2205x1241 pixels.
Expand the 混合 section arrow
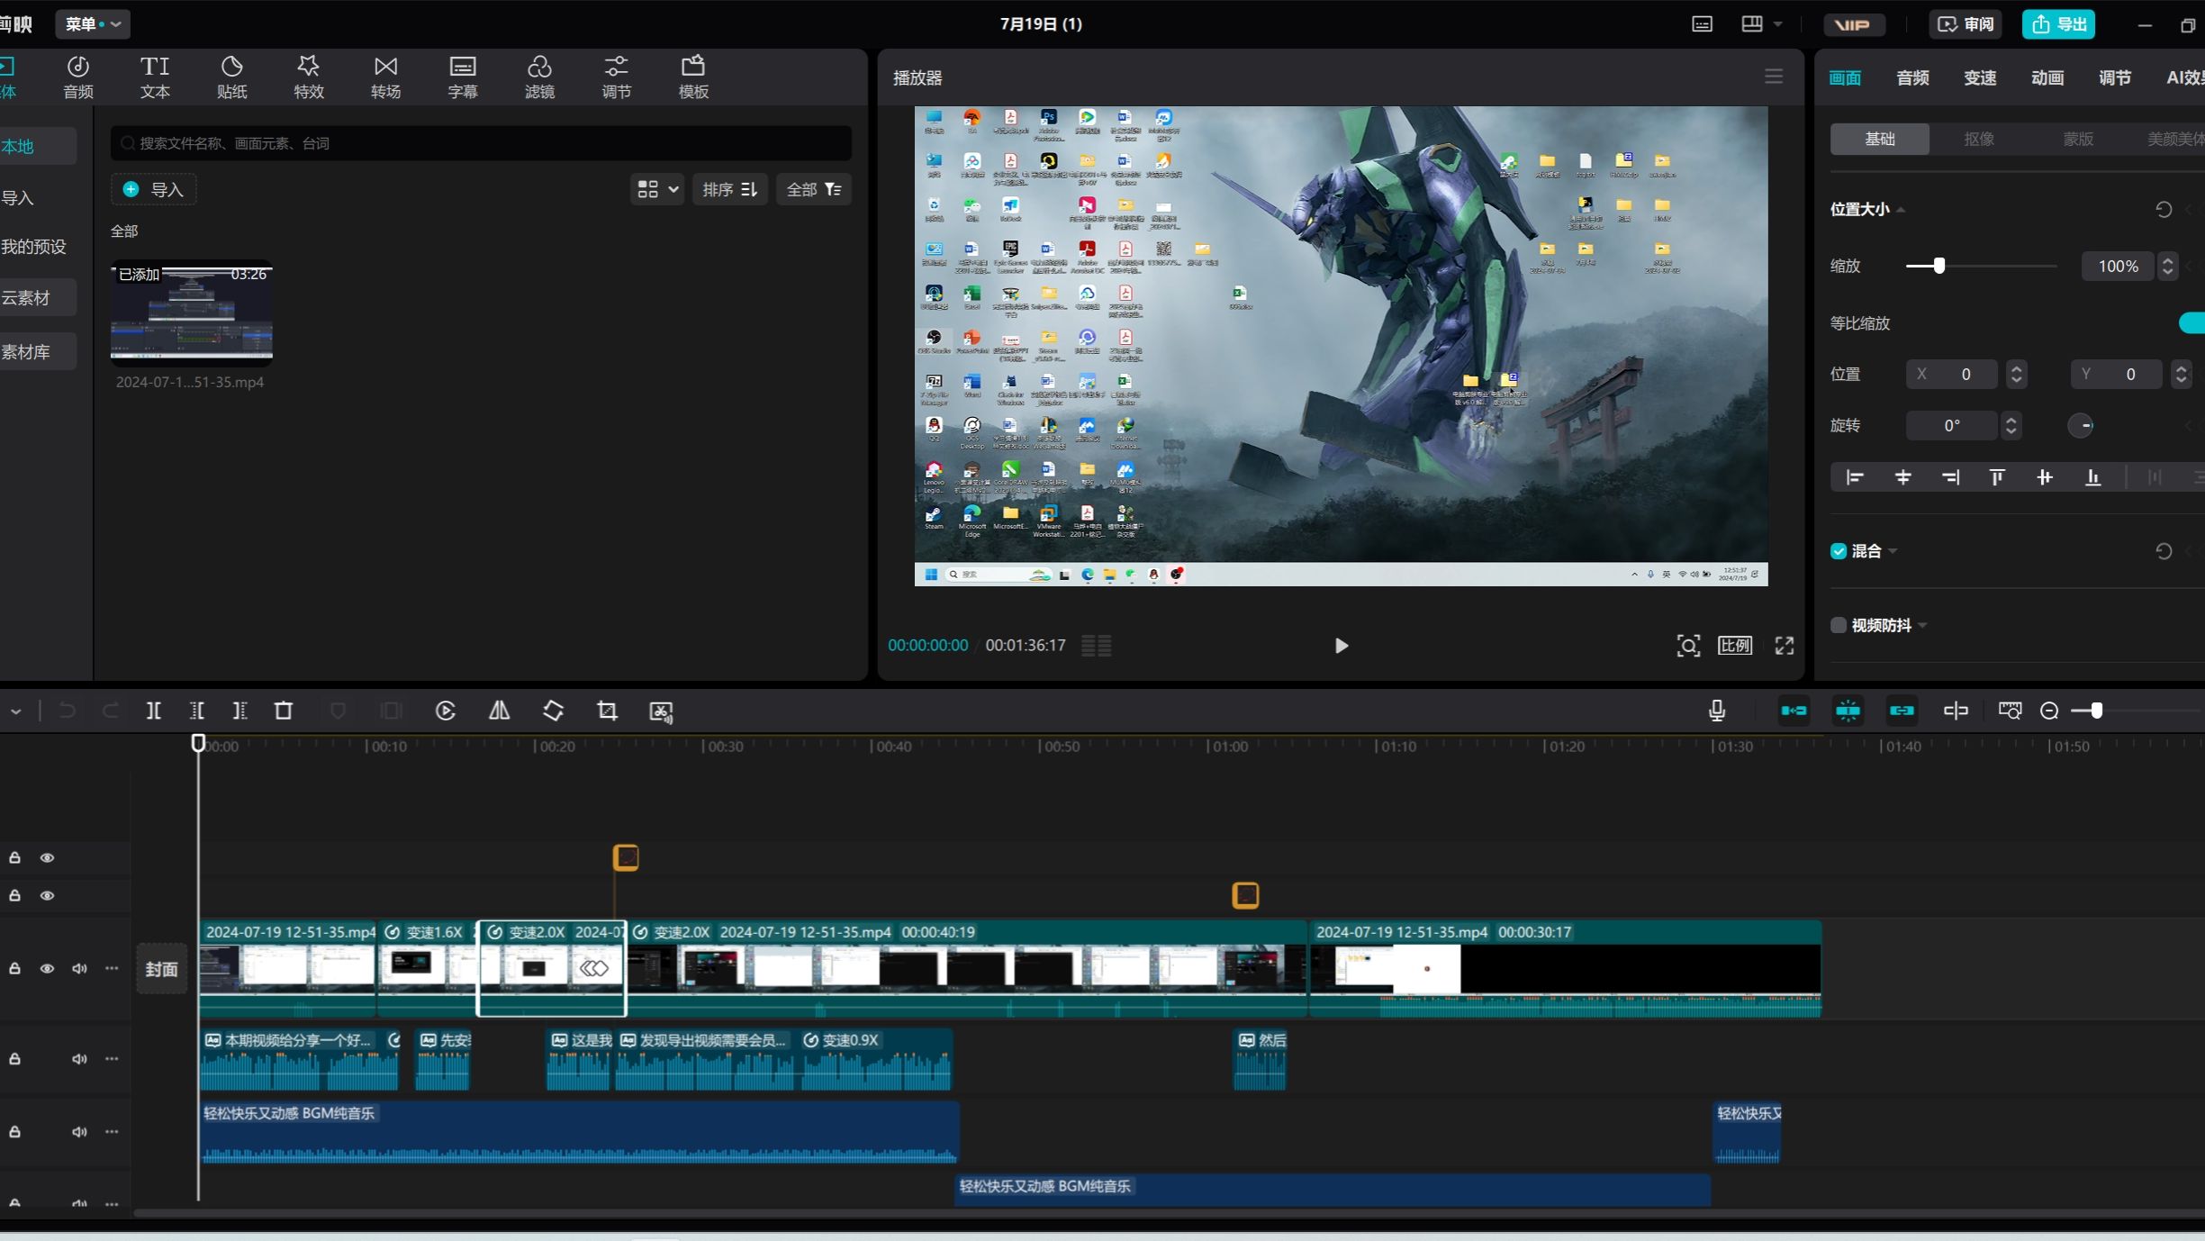click(x=1893, y=551)
